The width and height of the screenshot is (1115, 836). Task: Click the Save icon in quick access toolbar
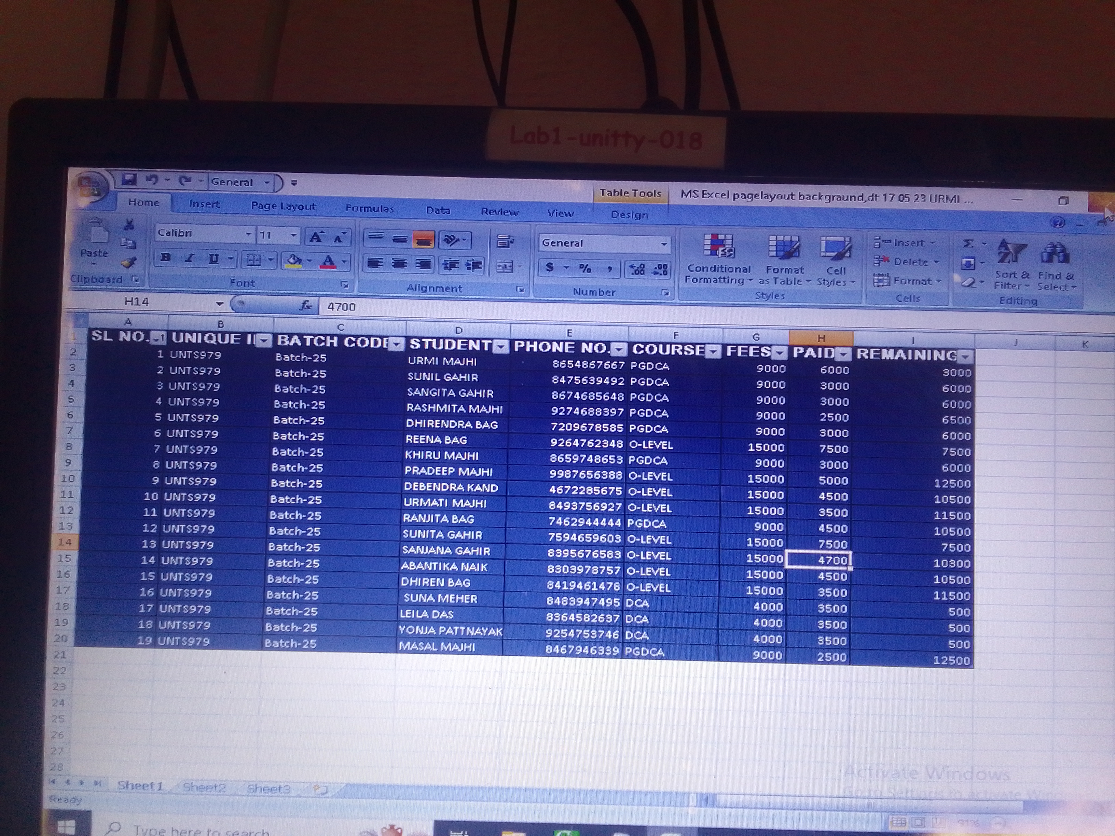[129, 180]
